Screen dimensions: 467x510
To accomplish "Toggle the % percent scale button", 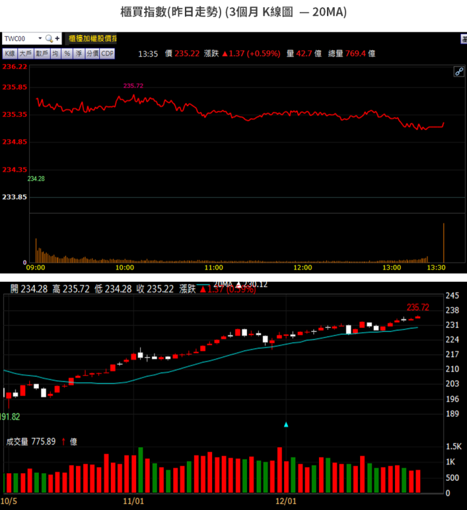I will (x=67, y=54).
